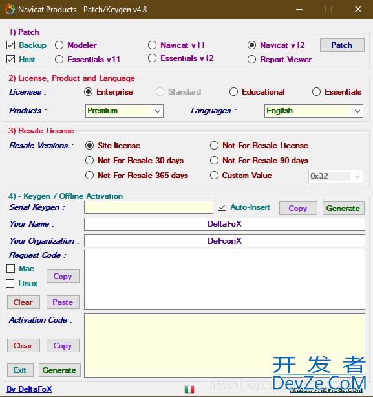Clear the Request Code box
The height and width of the screenshot is (397, 373).
click(23, 302)
